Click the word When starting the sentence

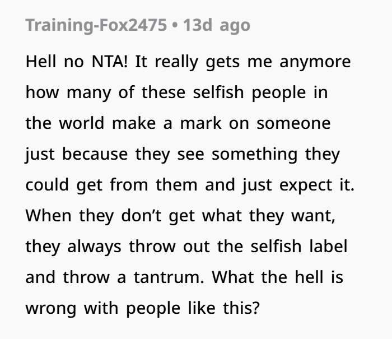pyautogui.click(x=49, y=215)
